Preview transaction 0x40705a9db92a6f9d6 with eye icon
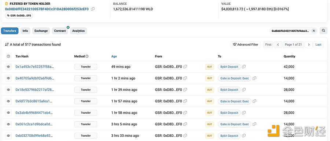 coord(8,78)
